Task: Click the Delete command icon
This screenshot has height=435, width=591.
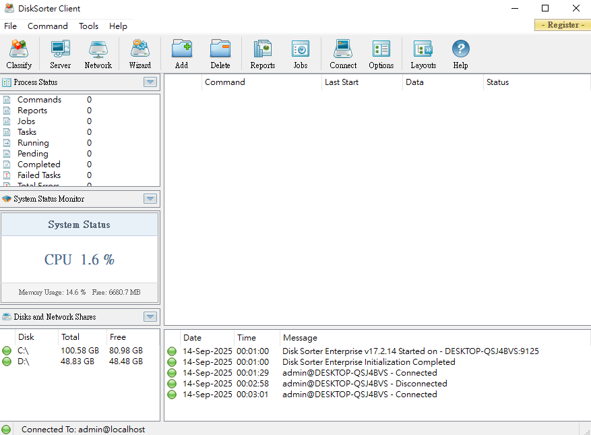Action: click(220, 55)
